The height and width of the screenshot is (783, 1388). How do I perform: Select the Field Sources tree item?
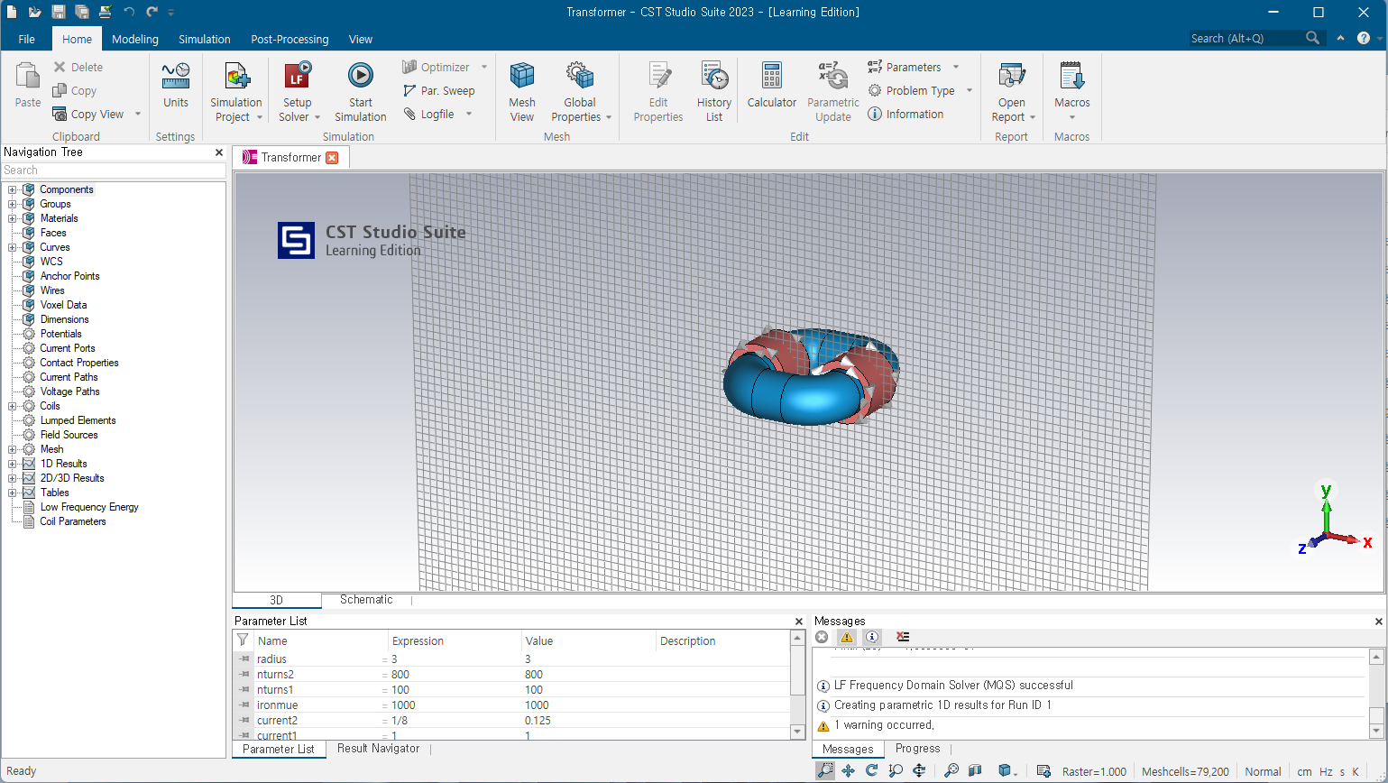point(69,435)
